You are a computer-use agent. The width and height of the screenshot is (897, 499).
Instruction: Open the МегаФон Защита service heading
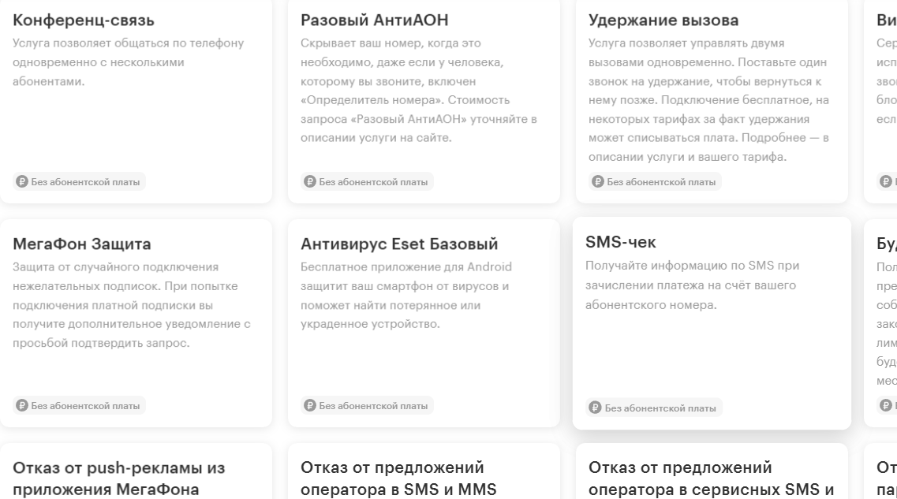[83, 244]
